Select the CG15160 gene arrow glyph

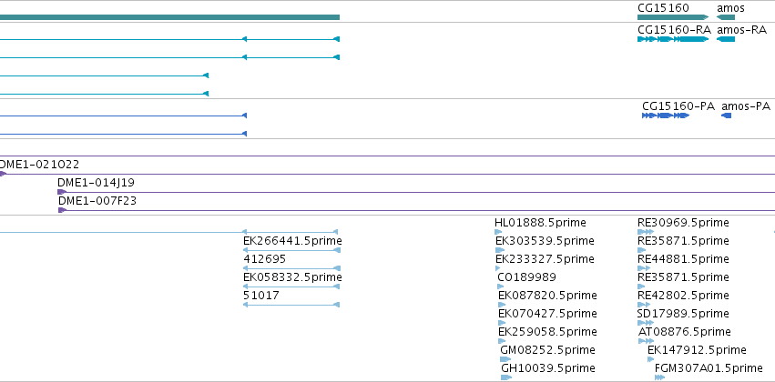[x=673, y=17]
